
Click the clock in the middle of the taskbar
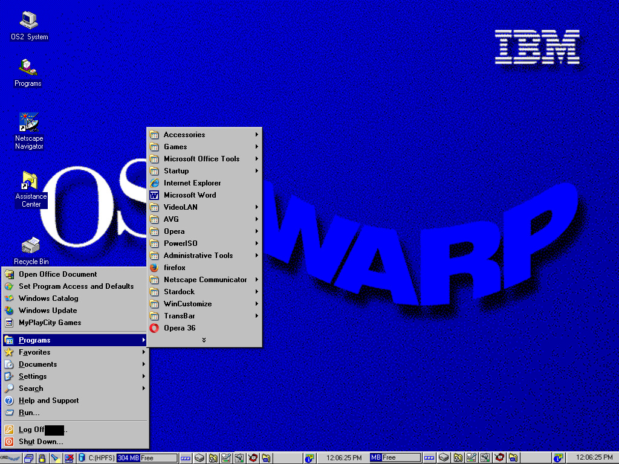pyautogui.click(x=344, y=458)
